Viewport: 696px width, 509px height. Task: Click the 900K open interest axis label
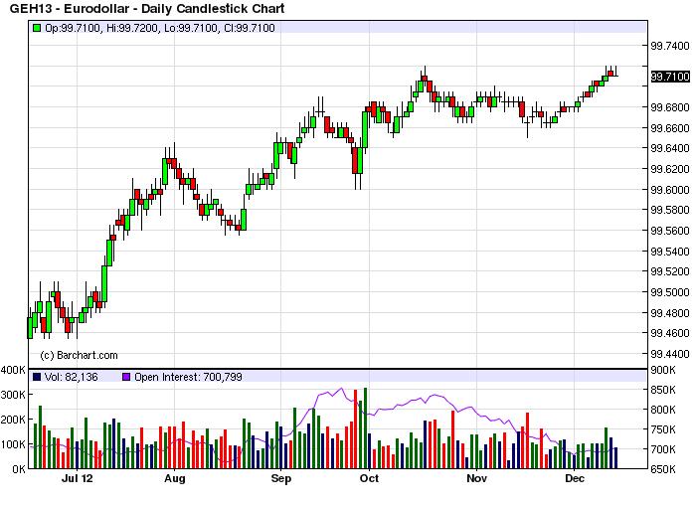click(663, 370)
